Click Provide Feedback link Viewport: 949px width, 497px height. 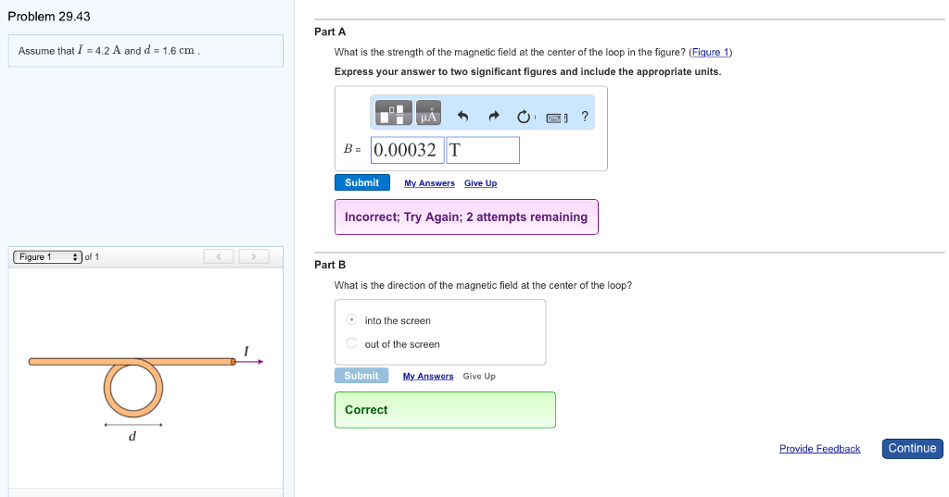pos(819,449)
